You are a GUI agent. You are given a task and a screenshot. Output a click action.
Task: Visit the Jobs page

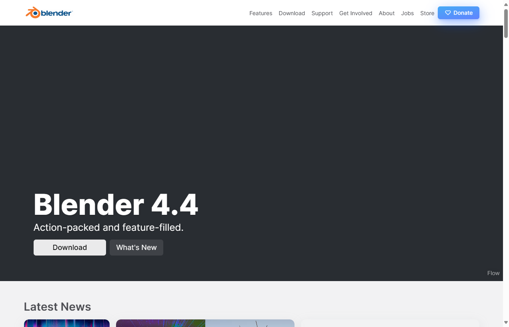[407, 13]
